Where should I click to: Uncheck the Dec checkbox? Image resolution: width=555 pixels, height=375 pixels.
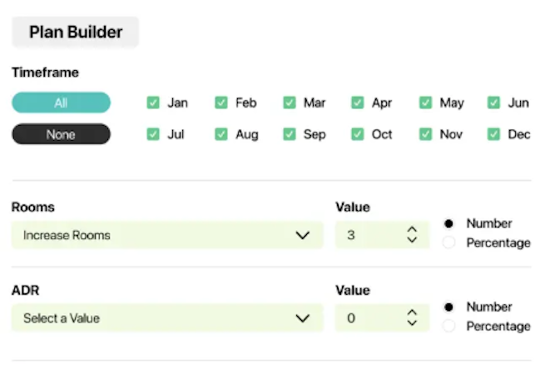click(x=493, y=133)
